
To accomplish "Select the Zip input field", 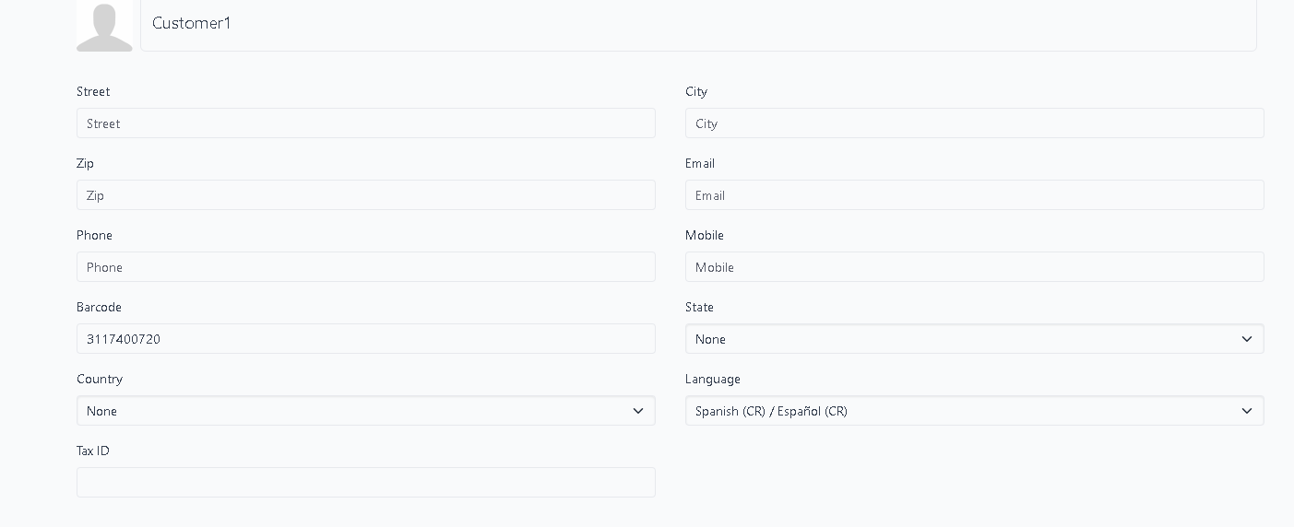I will pos(365,195).
